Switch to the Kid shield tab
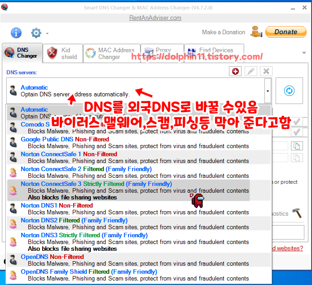Viewport: 312px width, 285px height. point(63,53)
